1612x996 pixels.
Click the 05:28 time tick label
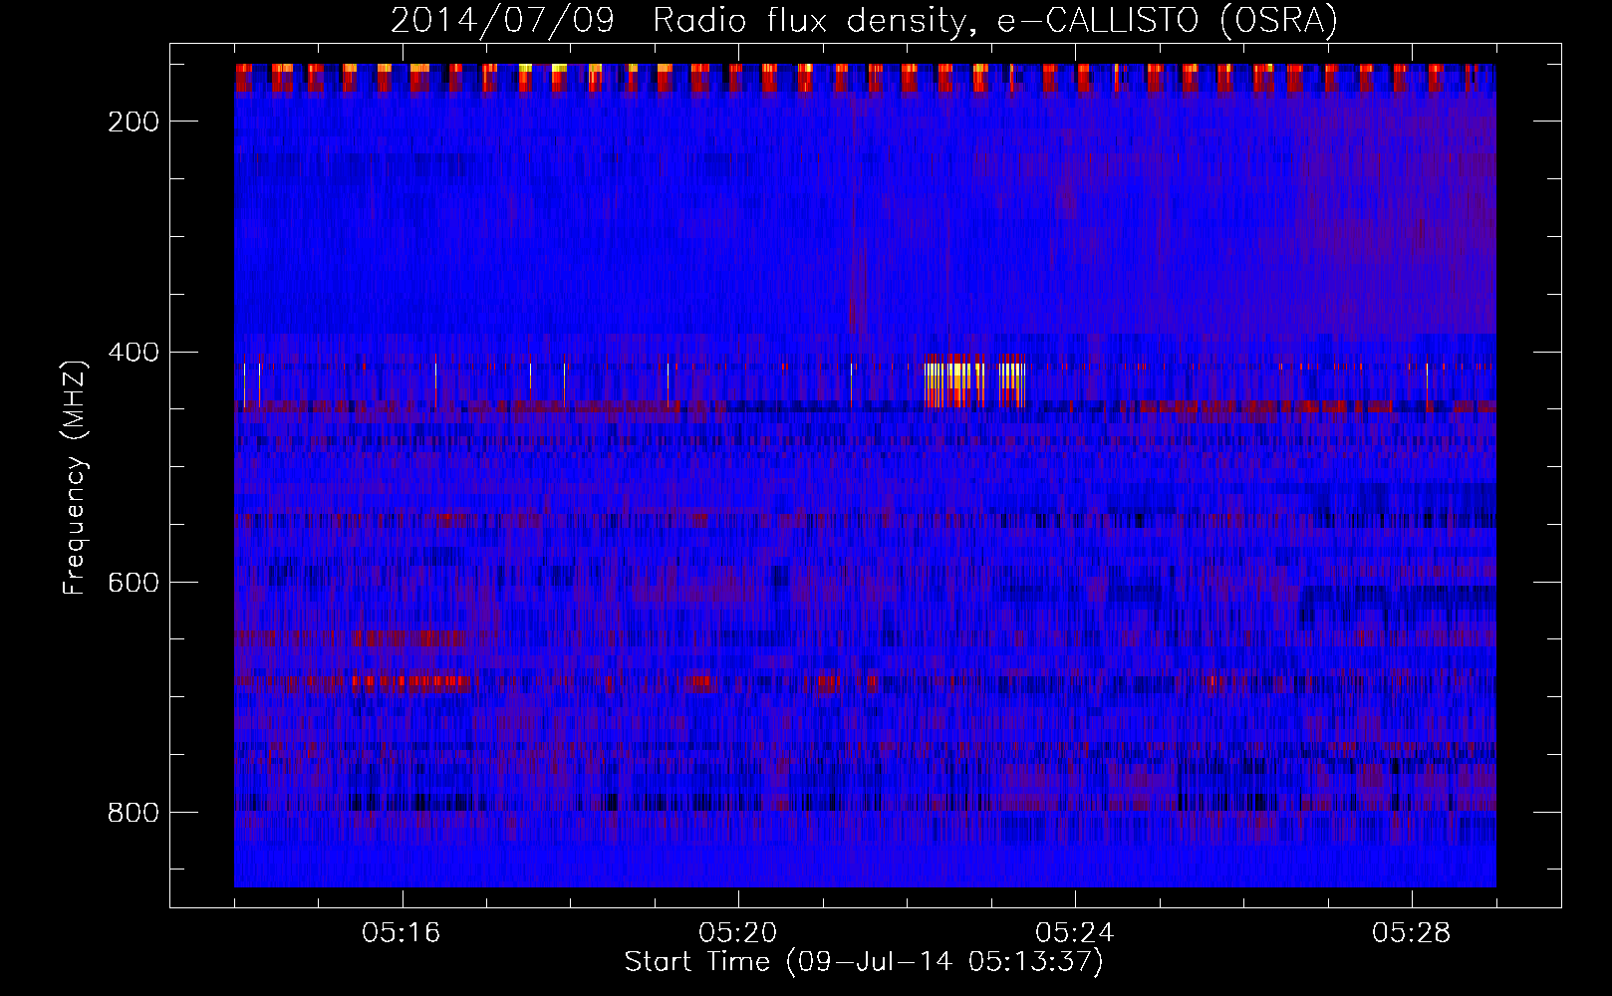pos(1412,933)
